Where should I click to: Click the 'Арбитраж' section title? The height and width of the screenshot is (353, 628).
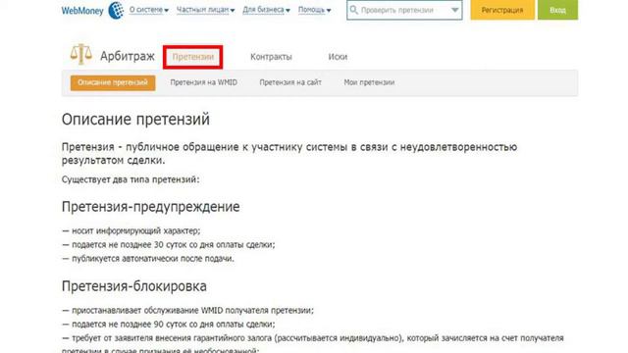click(x=128, y=57)
